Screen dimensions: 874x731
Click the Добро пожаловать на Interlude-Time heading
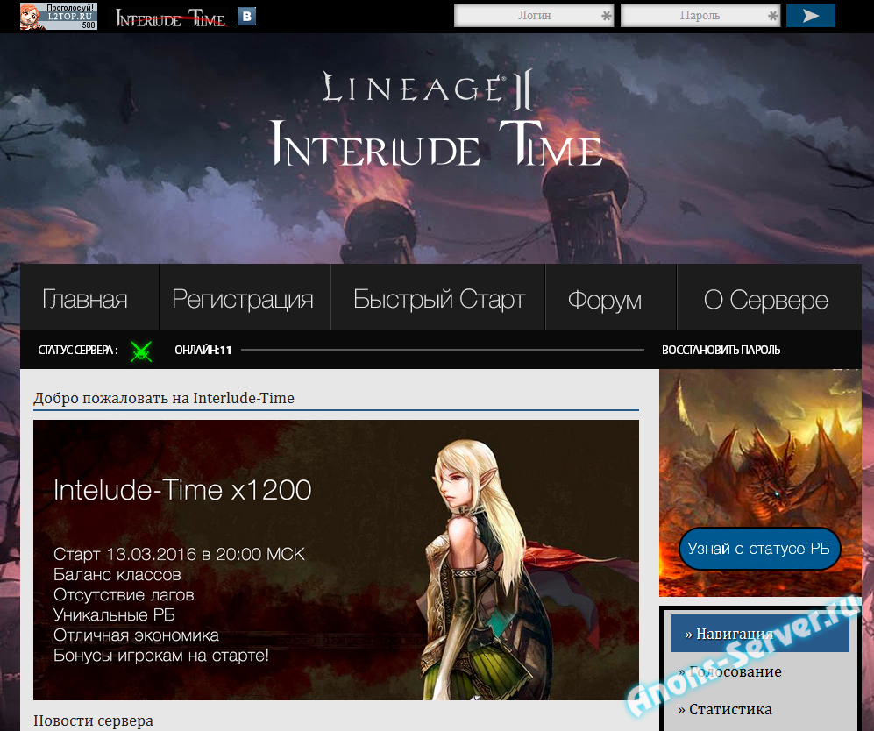(x=164, y=398)
